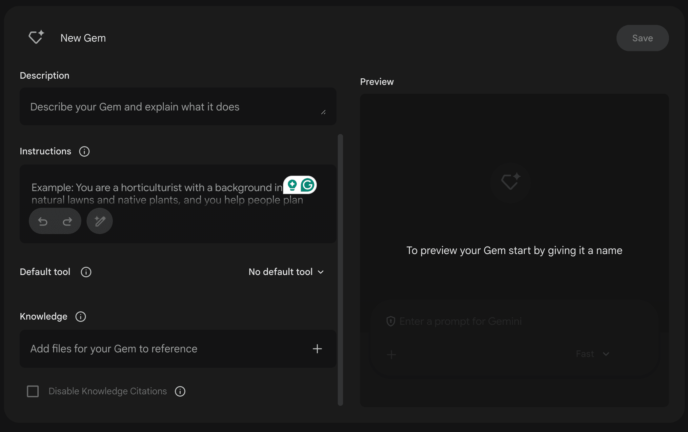The height and width of the screenshot is (432, 688).
Task: Click the Gem sparkle icon beside New Gem
Action: [x=36, y=37]
